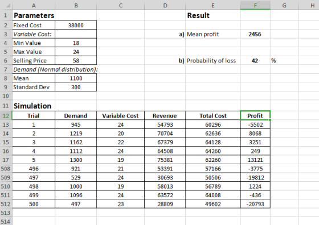
Task: Select the Profit header cell
Action: tap(255, 116)
